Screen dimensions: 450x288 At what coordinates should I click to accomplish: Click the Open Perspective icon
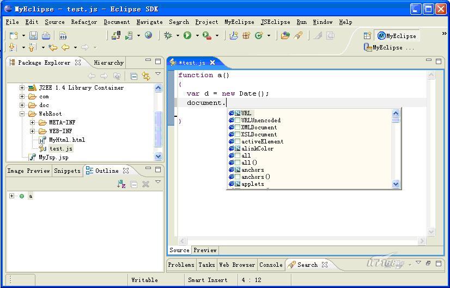367,36
